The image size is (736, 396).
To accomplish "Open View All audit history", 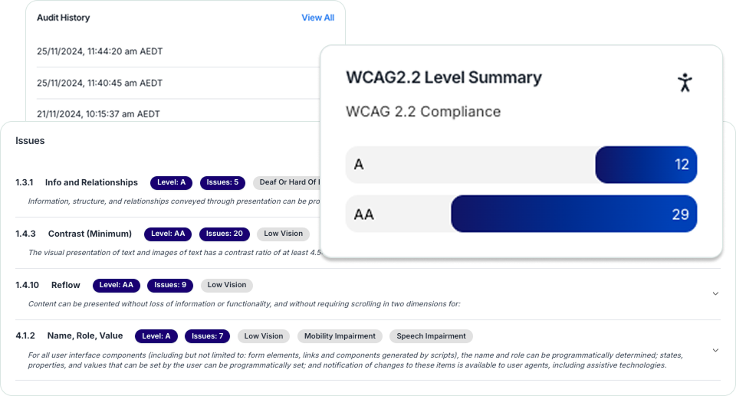I will point(317,18).
